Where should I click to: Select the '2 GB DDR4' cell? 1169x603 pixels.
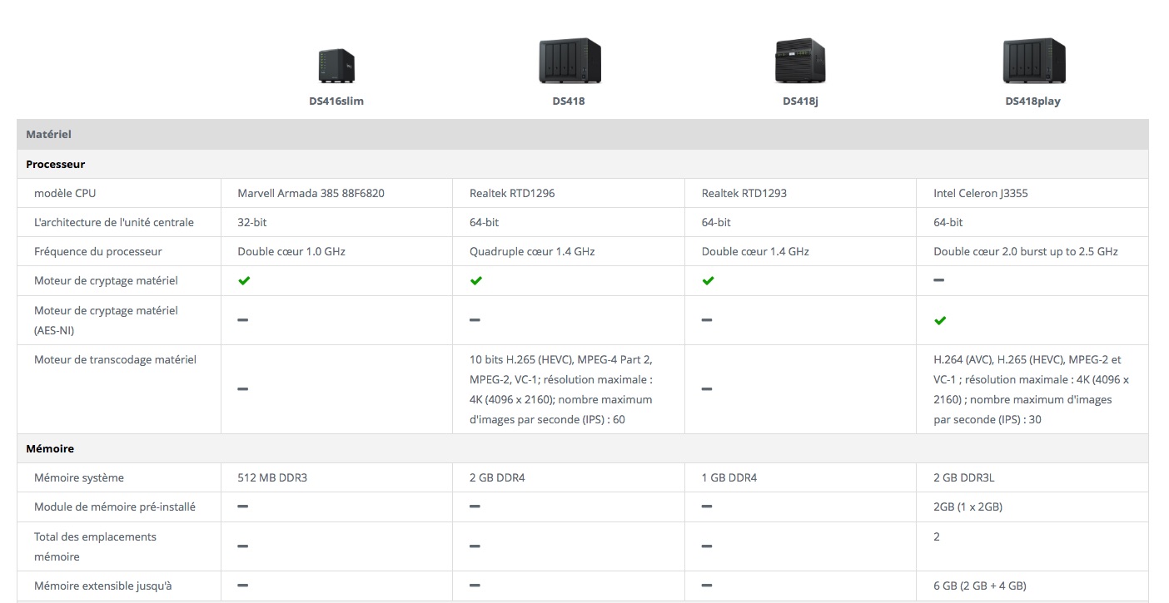click(497, 477)
